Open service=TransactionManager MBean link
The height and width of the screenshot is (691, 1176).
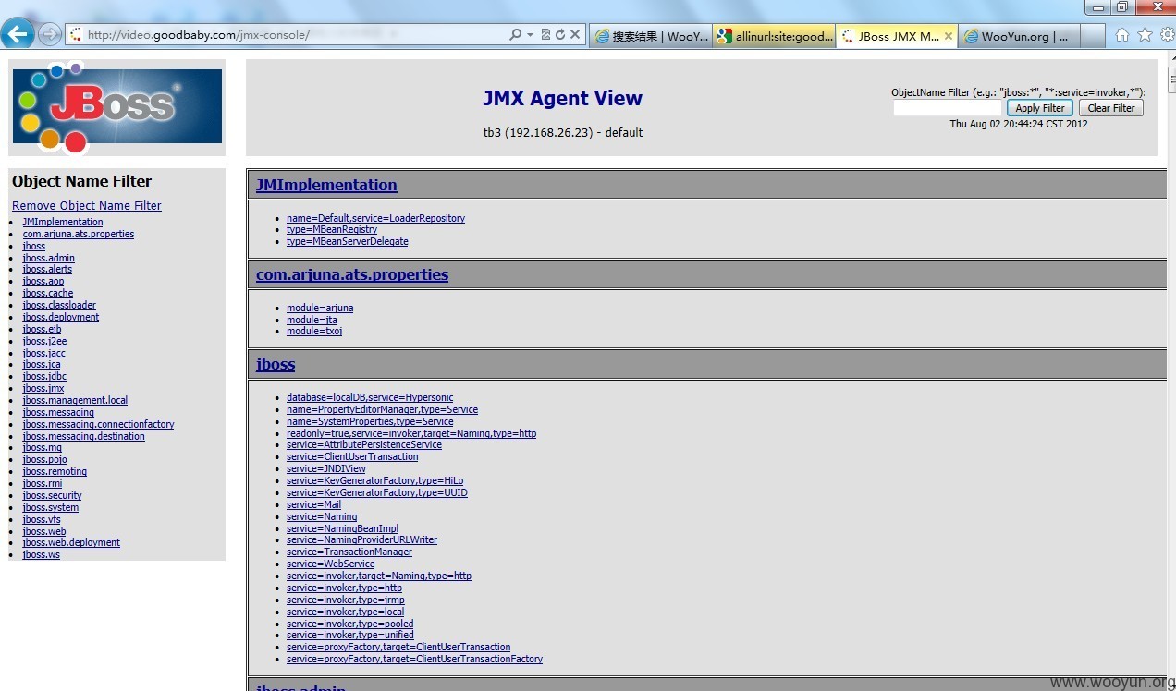point(349,552)
